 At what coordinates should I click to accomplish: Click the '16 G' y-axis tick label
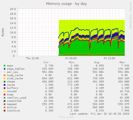coord(13,18)
